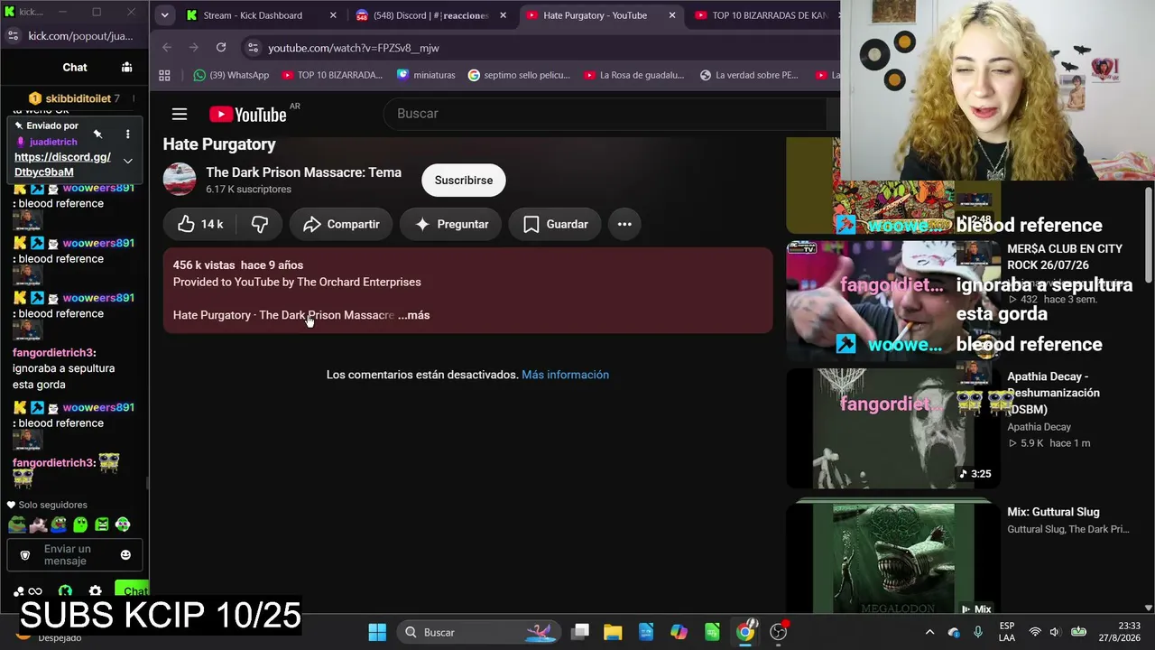Open the YouTube hamburger guide menu

pyautogui.click(x=180, y=114)
